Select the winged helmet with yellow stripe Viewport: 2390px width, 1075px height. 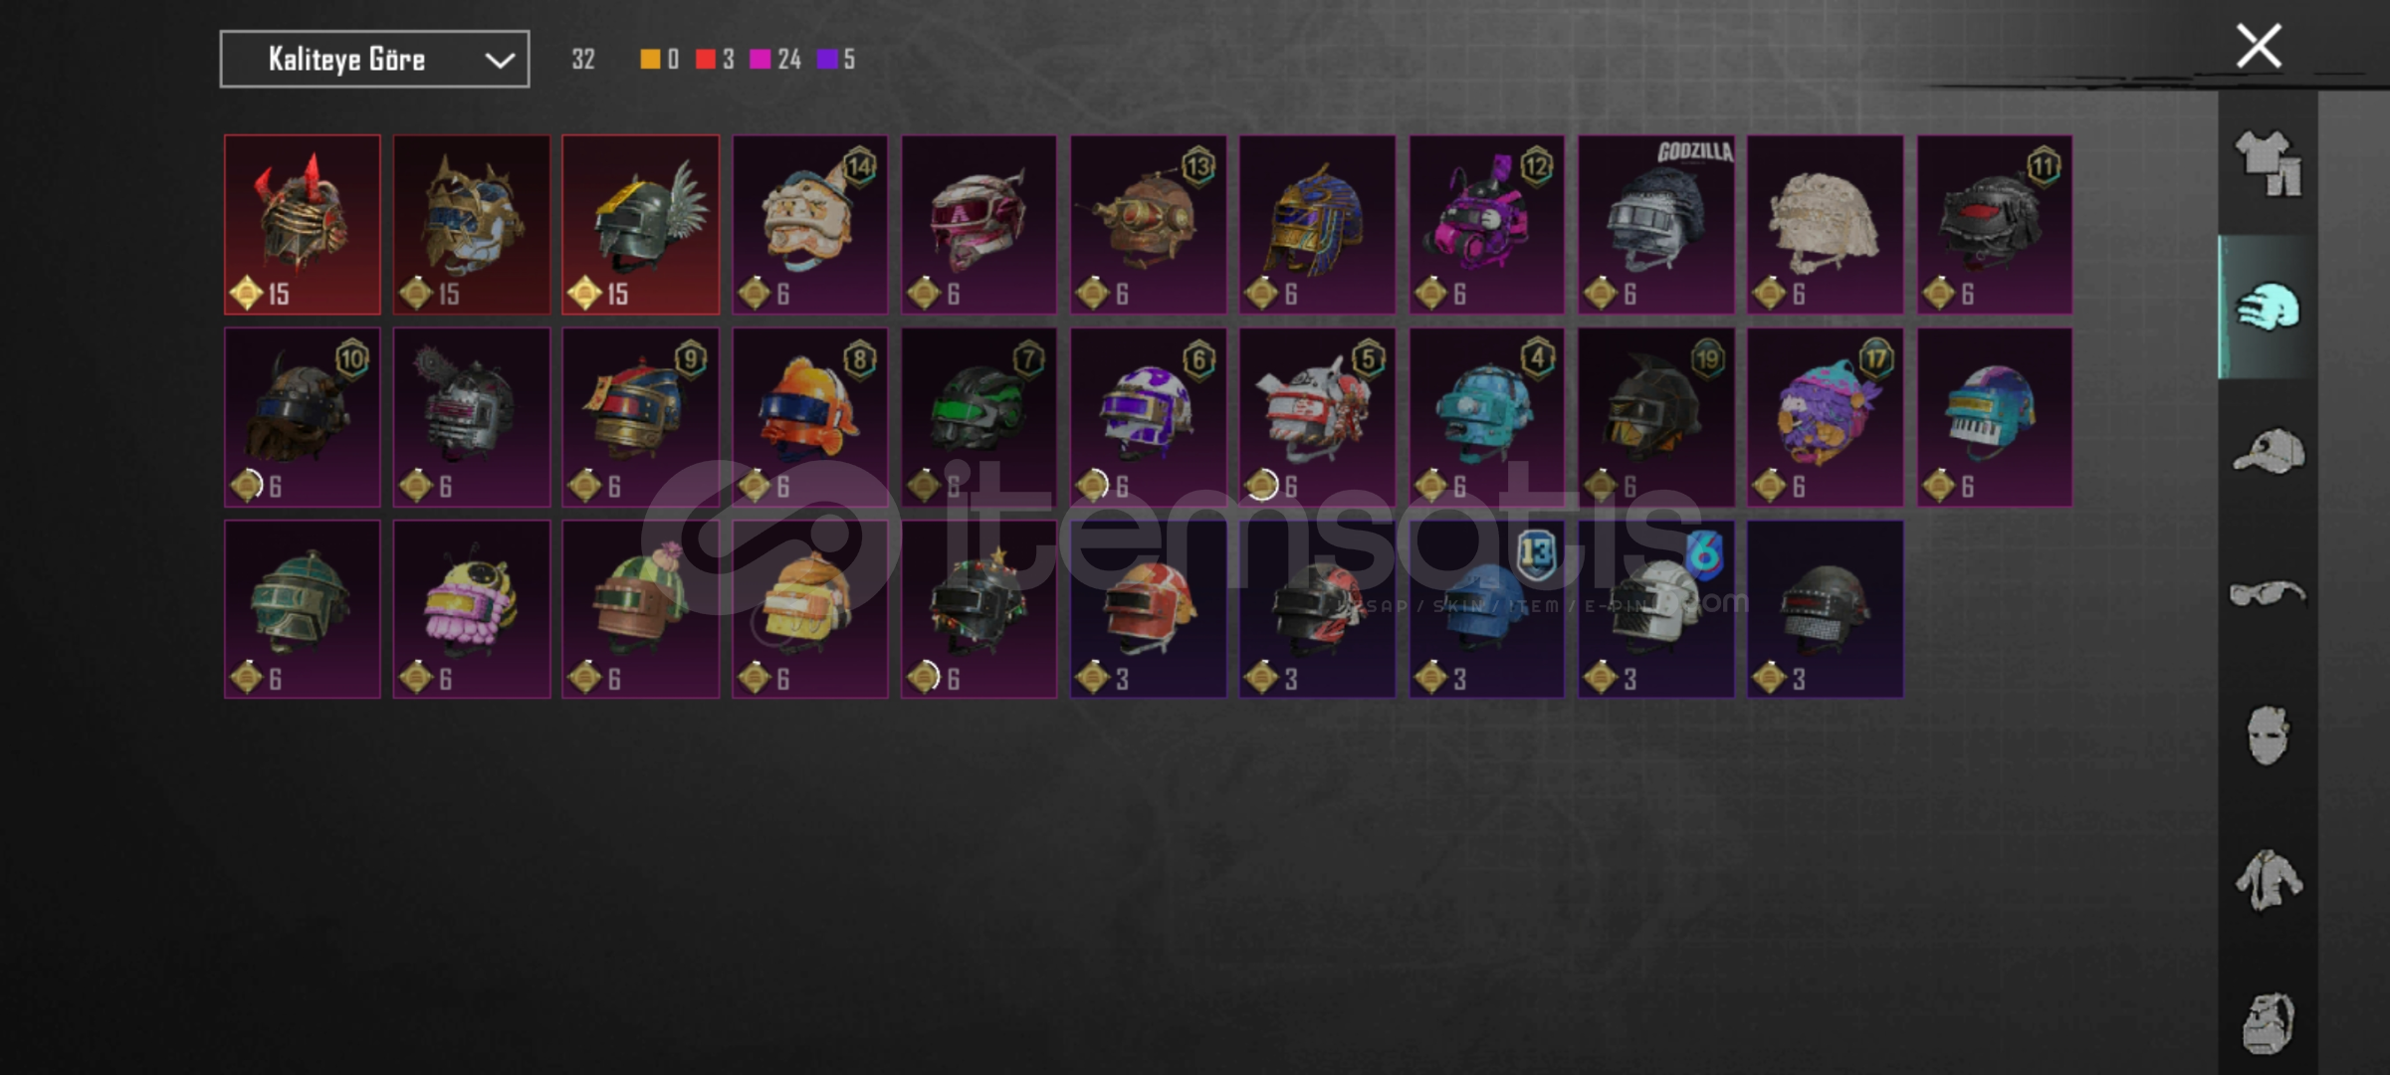(641, 225)
